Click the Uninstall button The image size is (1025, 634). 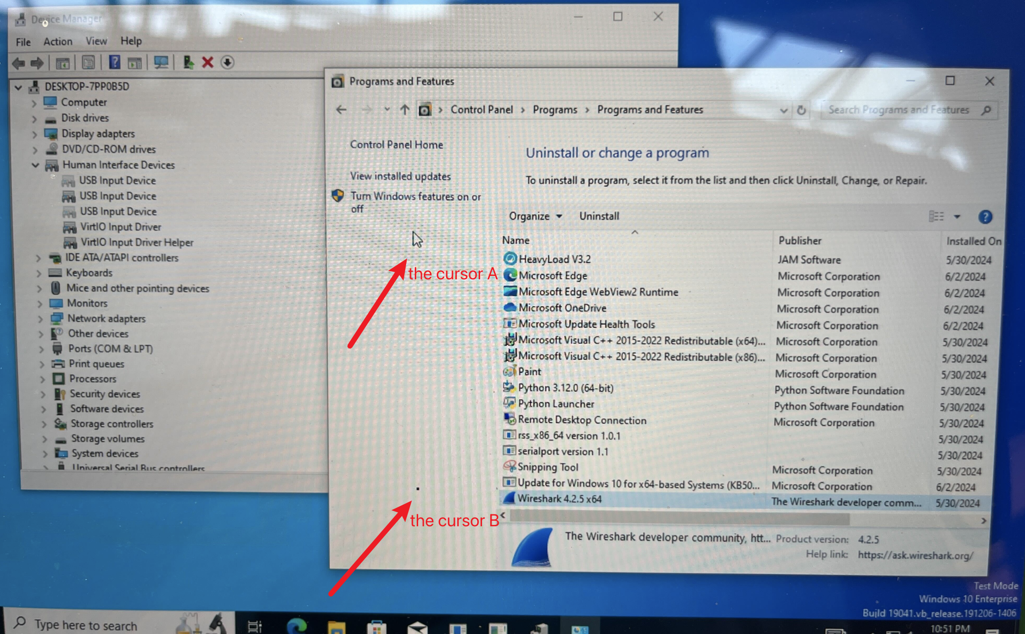click(599, 216)
